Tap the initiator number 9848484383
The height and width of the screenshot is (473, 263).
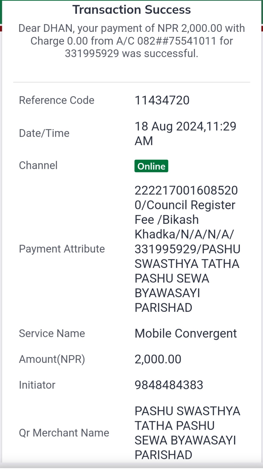click(169, 385)
